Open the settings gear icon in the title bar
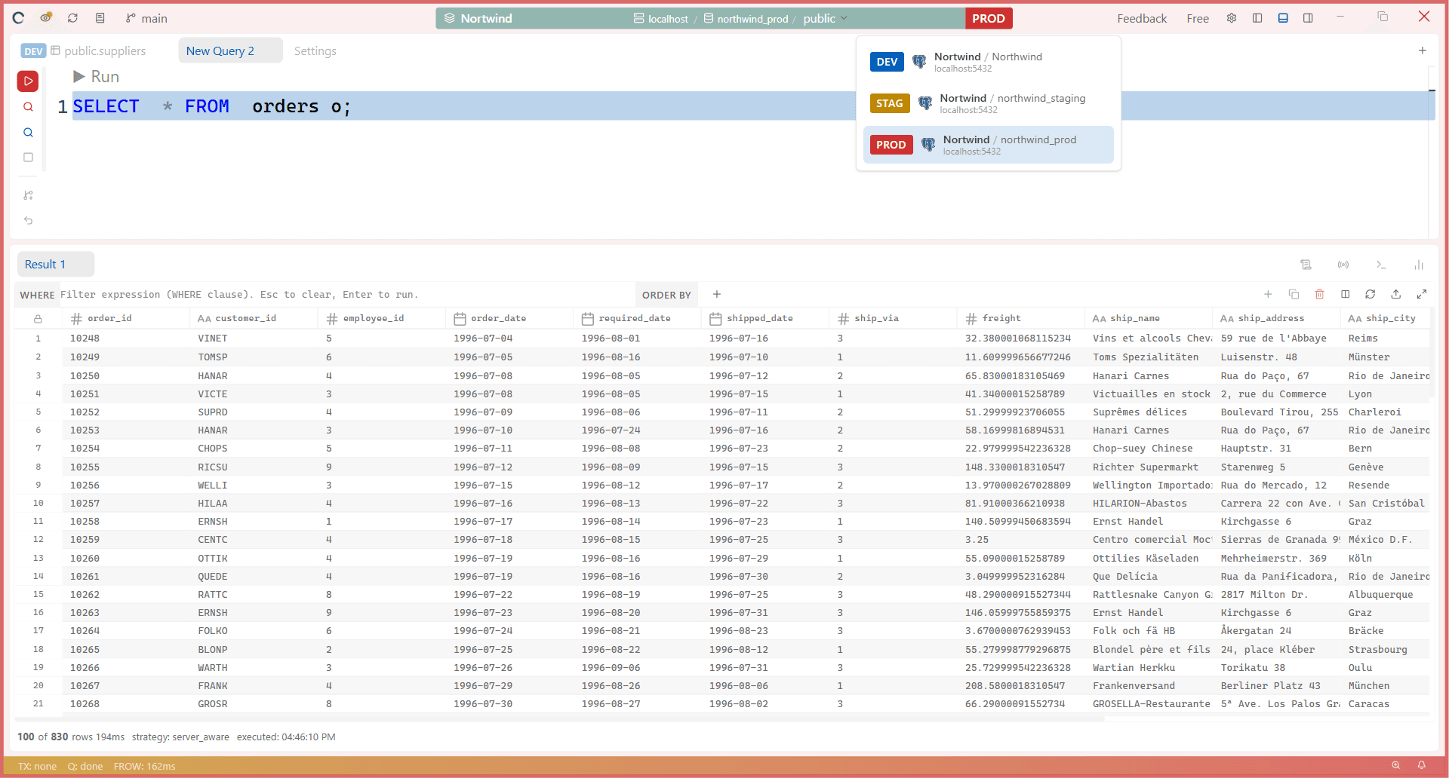Screen dimensions: 1449x778 (1232, 18)
